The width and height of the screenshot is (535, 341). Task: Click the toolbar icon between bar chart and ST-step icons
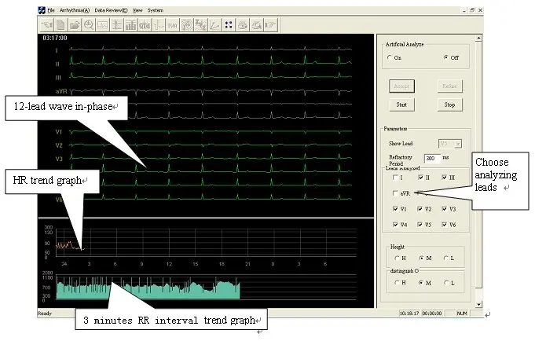pyautogui.click(x=145, y=25)
